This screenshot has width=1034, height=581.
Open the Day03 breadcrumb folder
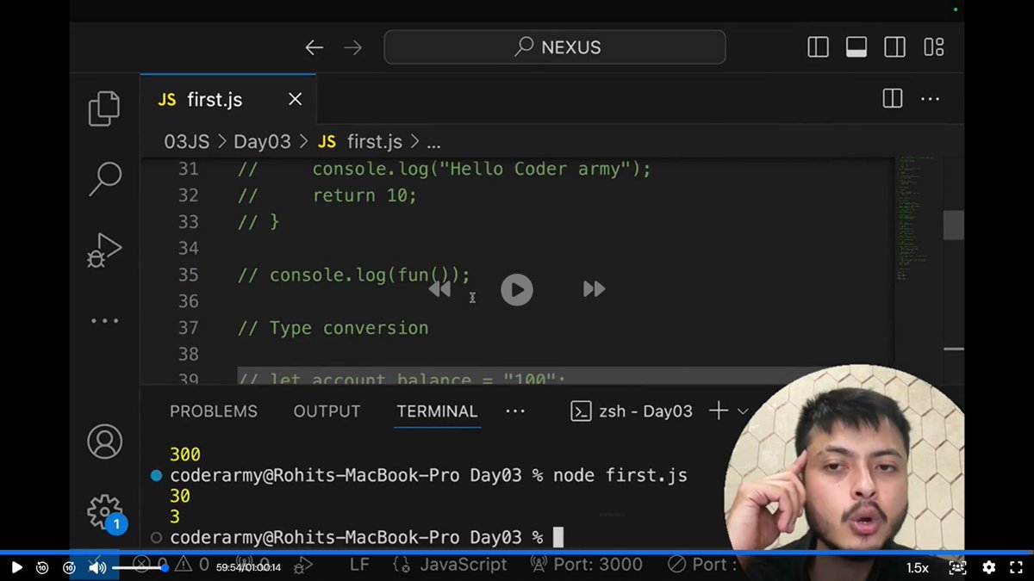point(261,141)
